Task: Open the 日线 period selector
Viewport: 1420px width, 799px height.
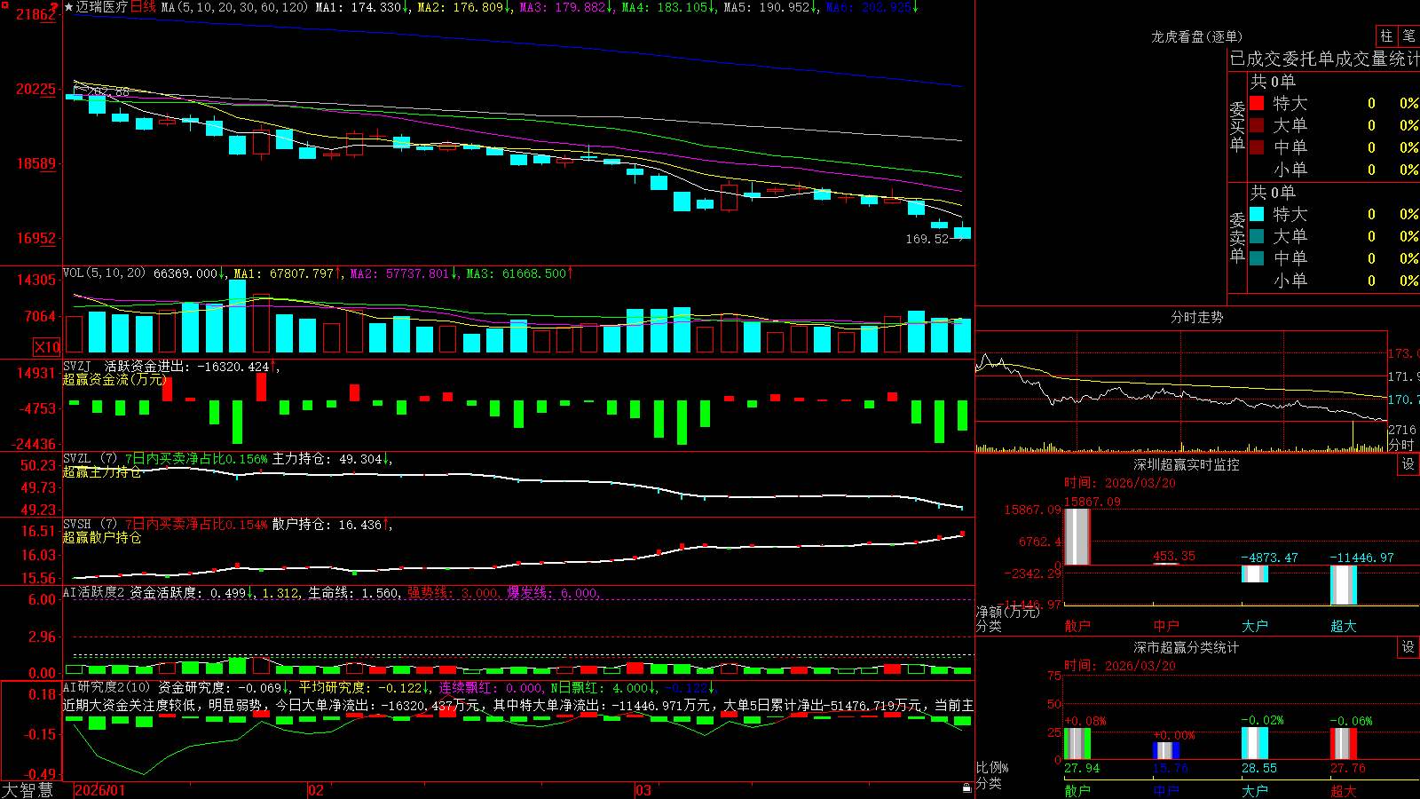Action: tap(143, 7)
